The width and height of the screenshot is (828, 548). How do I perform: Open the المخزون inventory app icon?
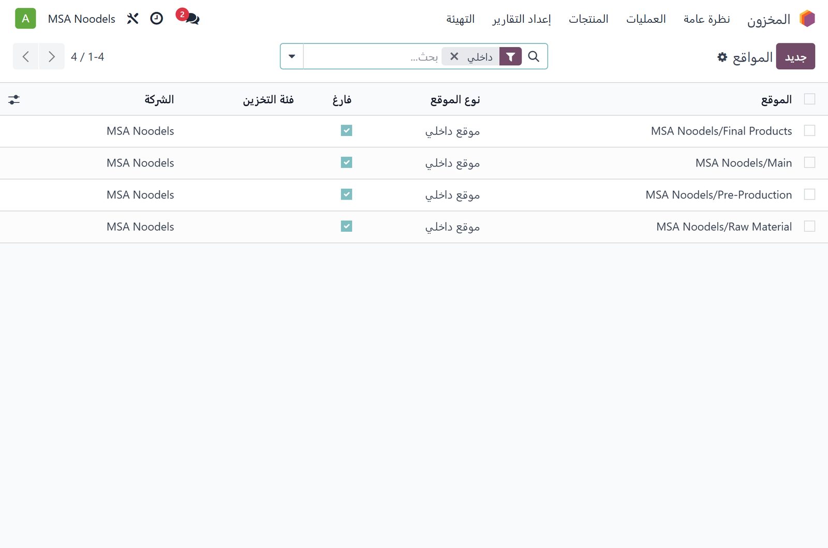click(x=807, y=19)
